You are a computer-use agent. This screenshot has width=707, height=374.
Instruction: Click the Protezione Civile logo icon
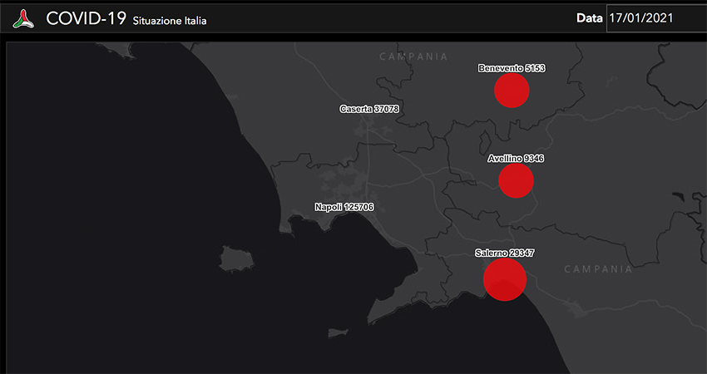[x=23, y=18]
